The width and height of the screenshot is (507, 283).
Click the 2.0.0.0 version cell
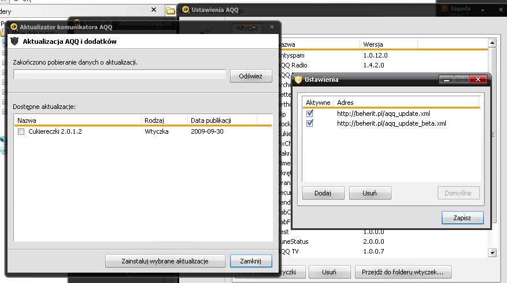pyautogui.click(x=373, y=242)
